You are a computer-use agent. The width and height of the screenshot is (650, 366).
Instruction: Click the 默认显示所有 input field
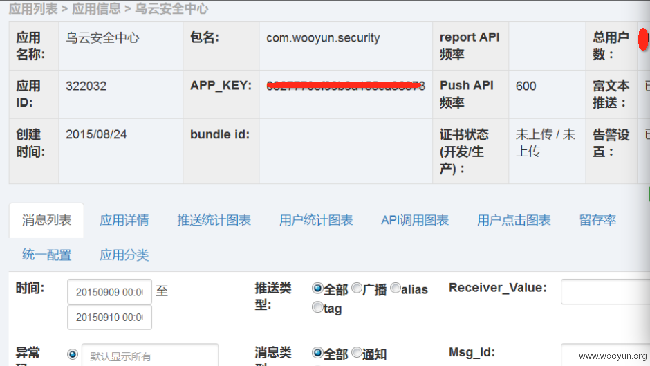click(x=150, y=355)
